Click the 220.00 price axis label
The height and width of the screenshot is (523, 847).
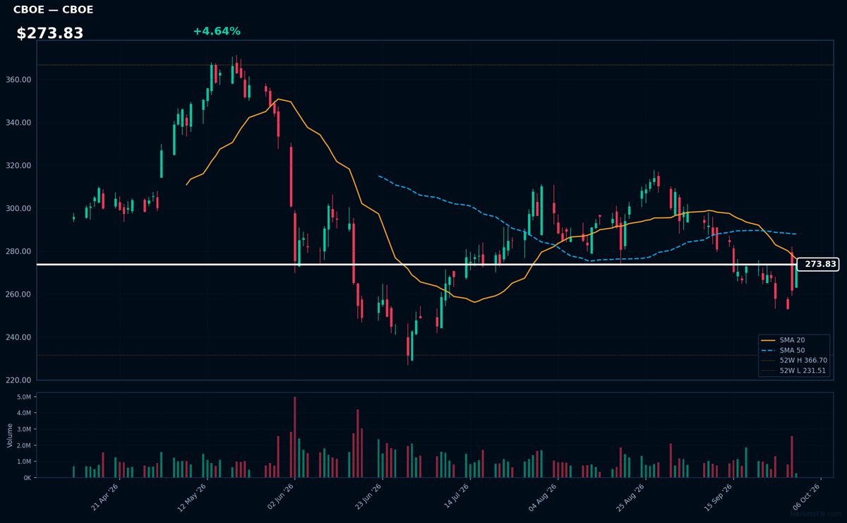pyautogui.click(x=19, y=380)
